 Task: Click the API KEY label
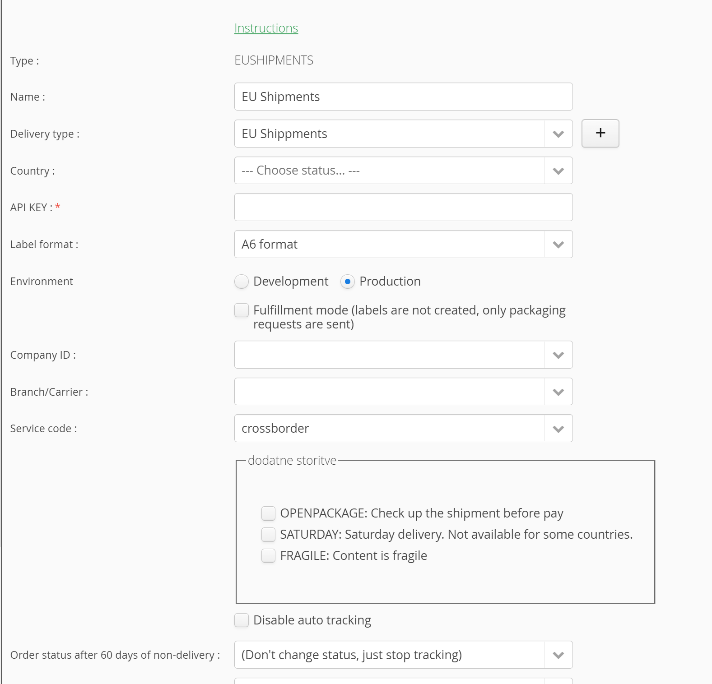[31, 207]
